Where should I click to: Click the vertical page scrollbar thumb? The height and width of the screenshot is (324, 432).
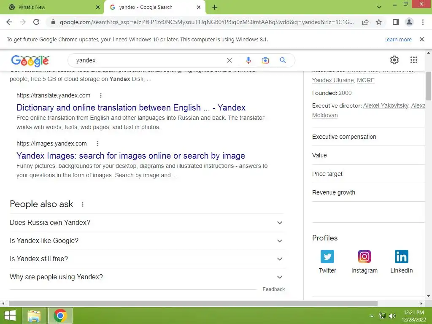tap(428, 86)
